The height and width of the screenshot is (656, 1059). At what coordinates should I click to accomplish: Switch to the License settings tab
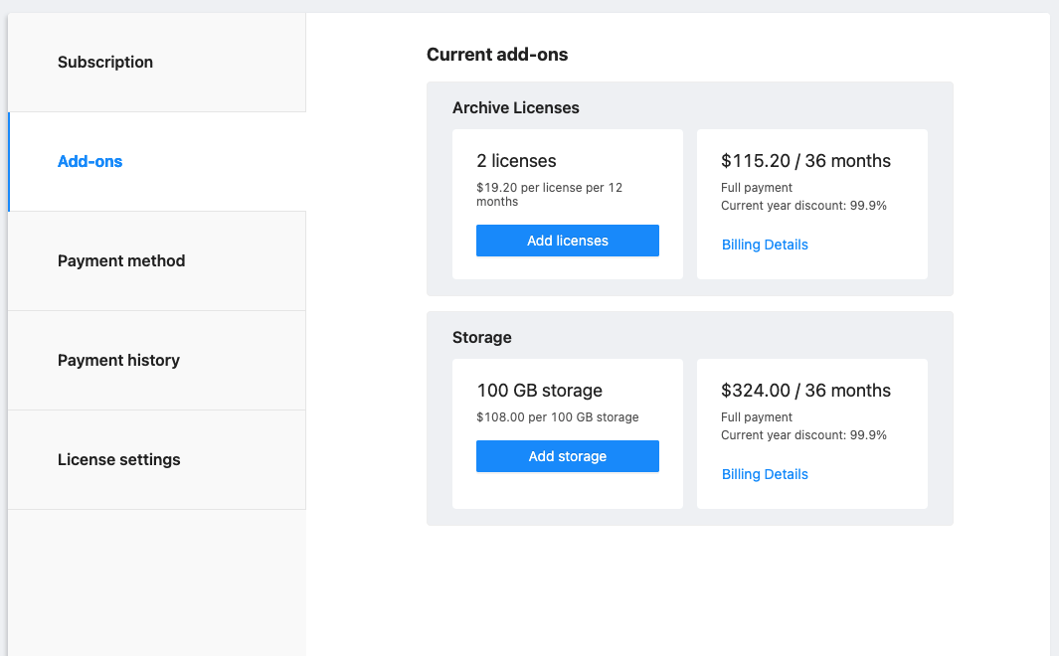[x=119, y=459]
